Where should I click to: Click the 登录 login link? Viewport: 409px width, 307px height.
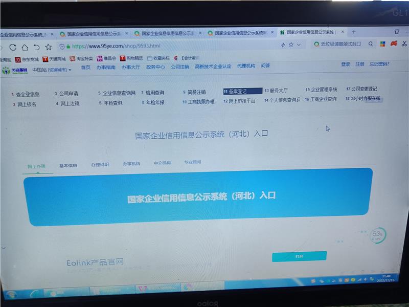coord(346,64)
